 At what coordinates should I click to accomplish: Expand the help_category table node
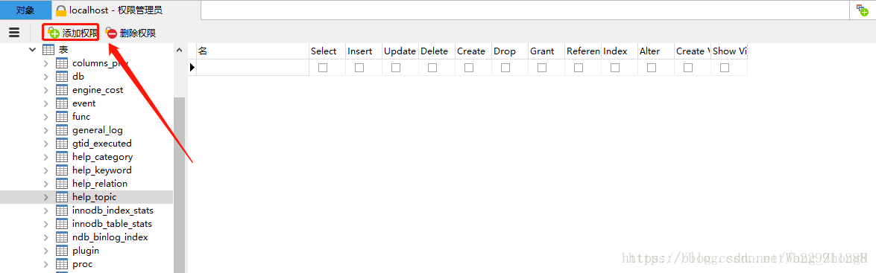click(46, 156)
